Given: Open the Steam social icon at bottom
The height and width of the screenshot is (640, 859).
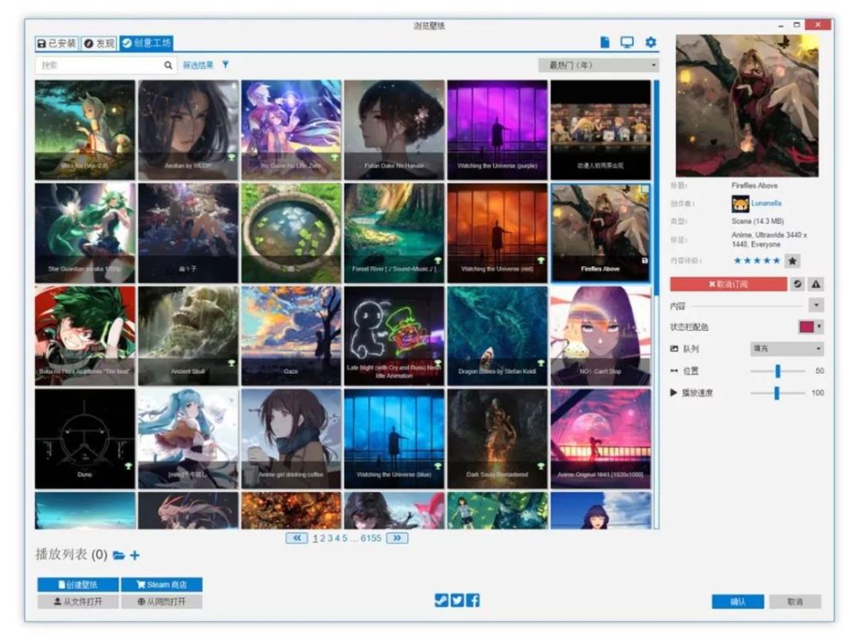Looking at the screenshot, I should (441, 600).
